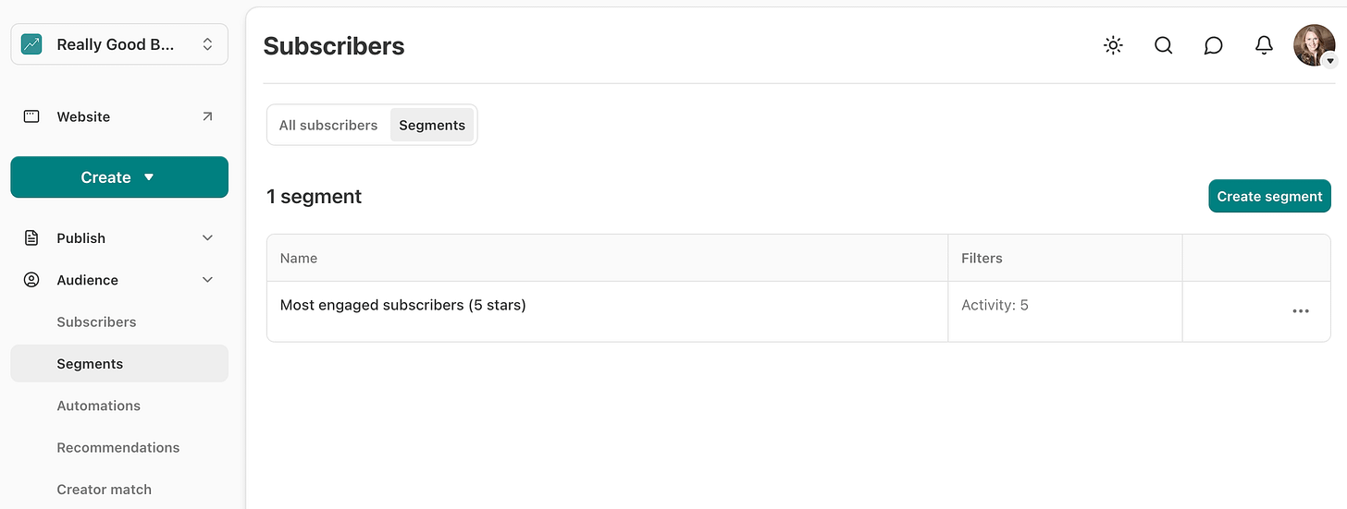Collapse the Audience section chevron
This screenshot has width=1347, height=509.
(207, 280)
